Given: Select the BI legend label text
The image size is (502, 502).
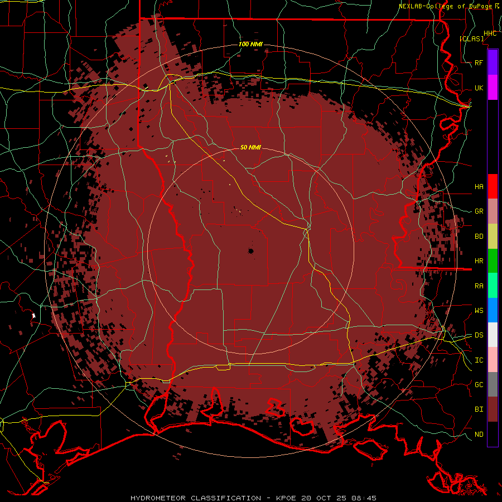Looking at the screenshot, I should (x=479, y=409).
